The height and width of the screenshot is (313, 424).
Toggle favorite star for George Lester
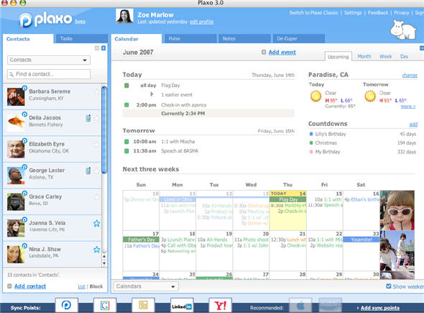pos(96,171)
